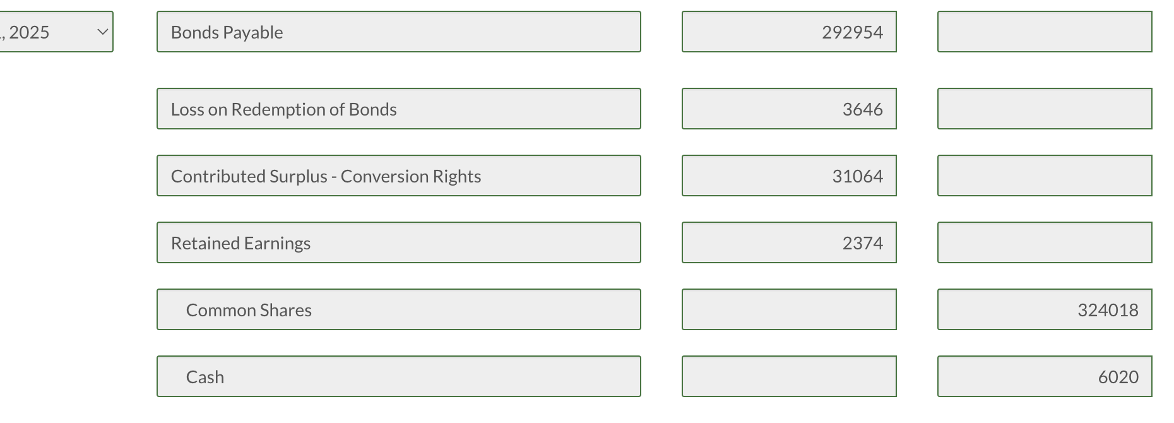Select the credit field beside Contributed Surplus
Screen dimensions: 1174x423
point(1045,176)
